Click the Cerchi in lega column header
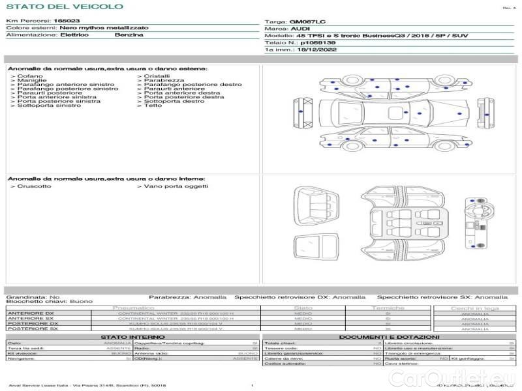Screen dimensions: 522x391 (474, 308)
